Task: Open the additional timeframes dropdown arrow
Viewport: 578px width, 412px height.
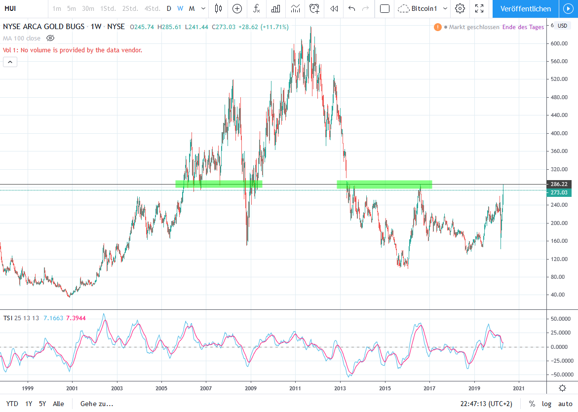Action: [x=203, y=8]
